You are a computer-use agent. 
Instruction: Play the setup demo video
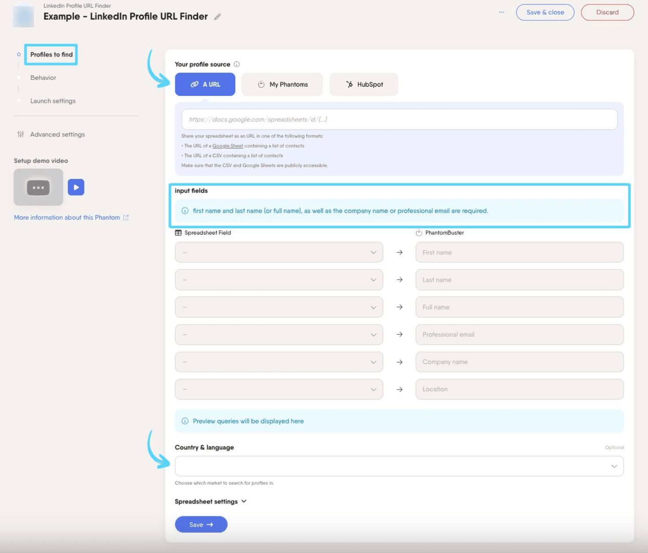pyautogui.click(x=76, y=187)
